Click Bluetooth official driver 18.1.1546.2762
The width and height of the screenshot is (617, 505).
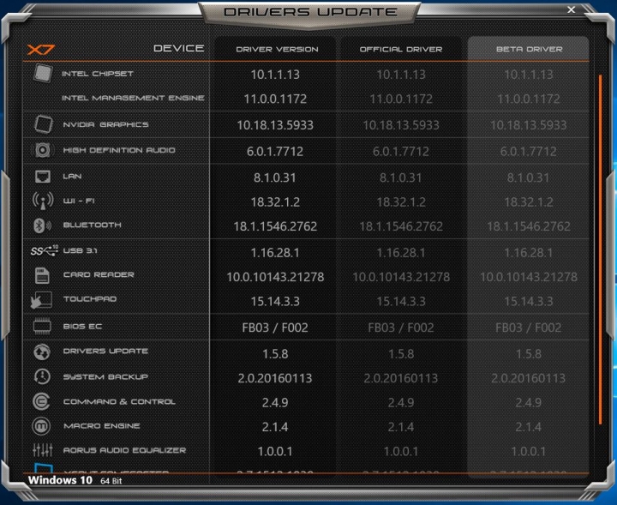click(401, 226)
